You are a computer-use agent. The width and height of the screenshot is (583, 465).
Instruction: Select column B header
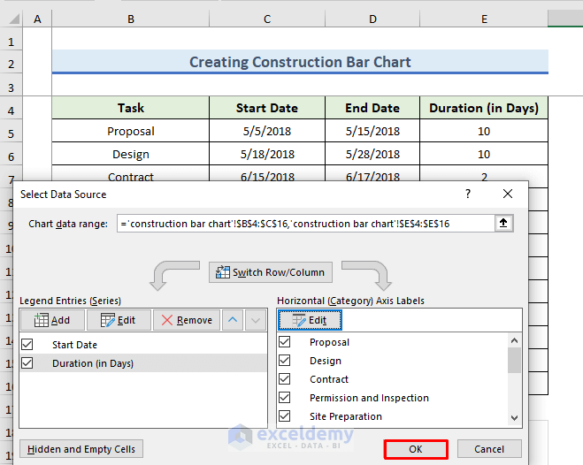(131, 19)
